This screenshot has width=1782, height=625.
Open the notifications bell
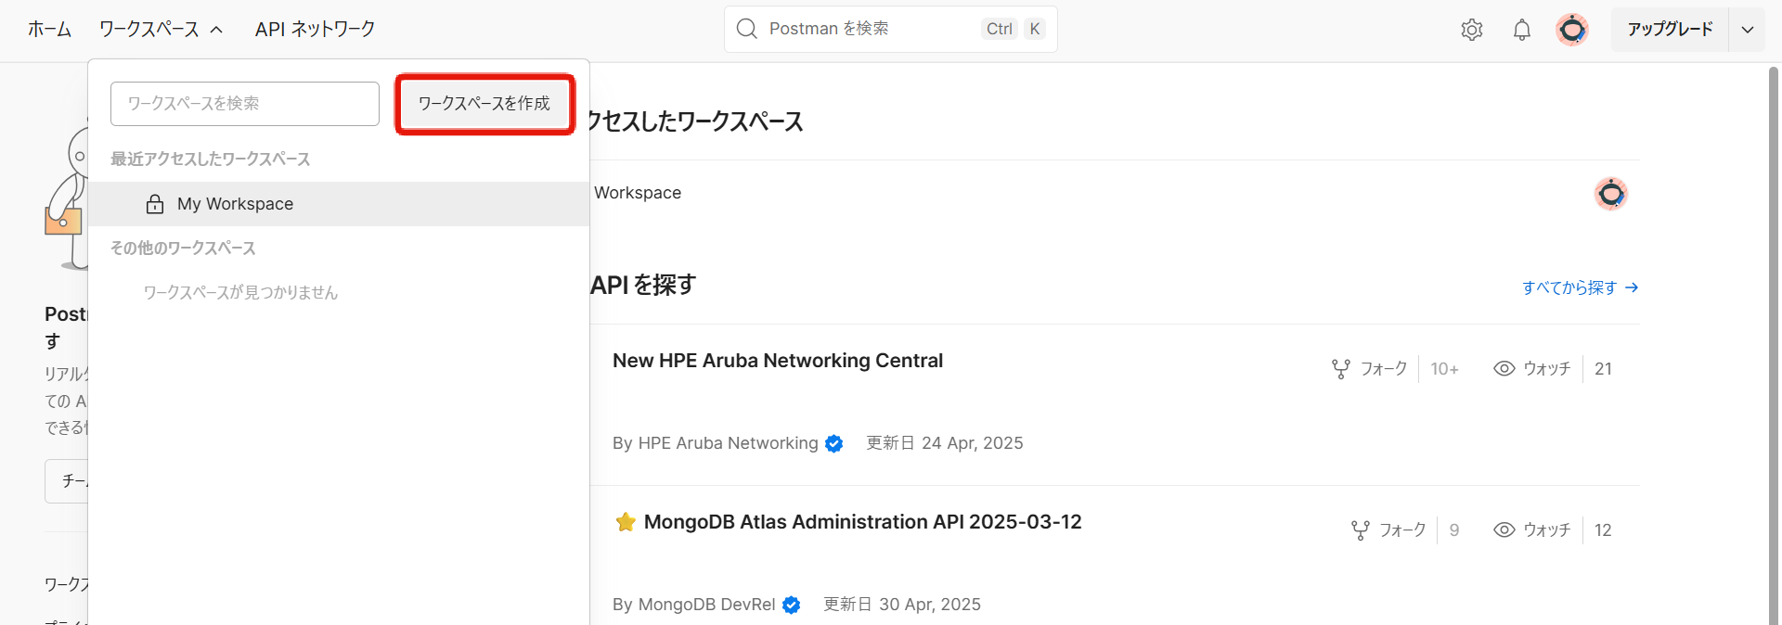[1522, 30]
